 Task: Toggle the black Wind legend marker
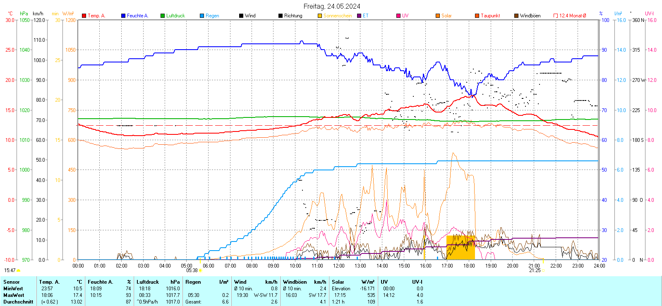(x=241, y=16)
